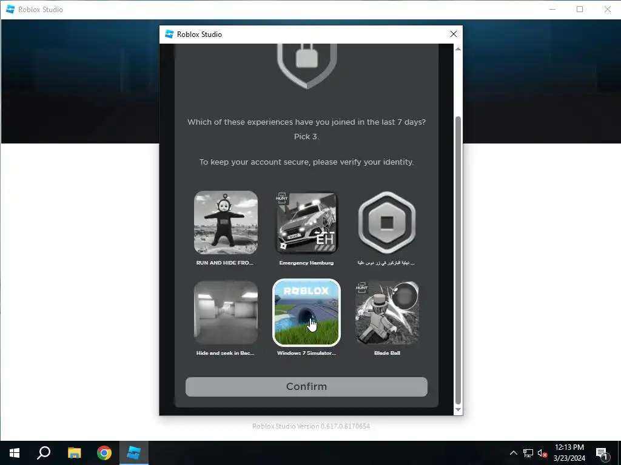
Task: Close the Roblox Studio verification dialog
Action: point(454,34)
